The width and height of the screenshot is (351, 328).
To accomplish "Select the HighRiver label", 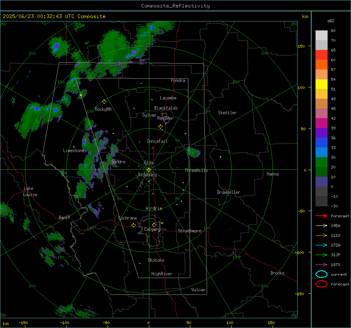I will pyautogui.click(x=161, y=274).
